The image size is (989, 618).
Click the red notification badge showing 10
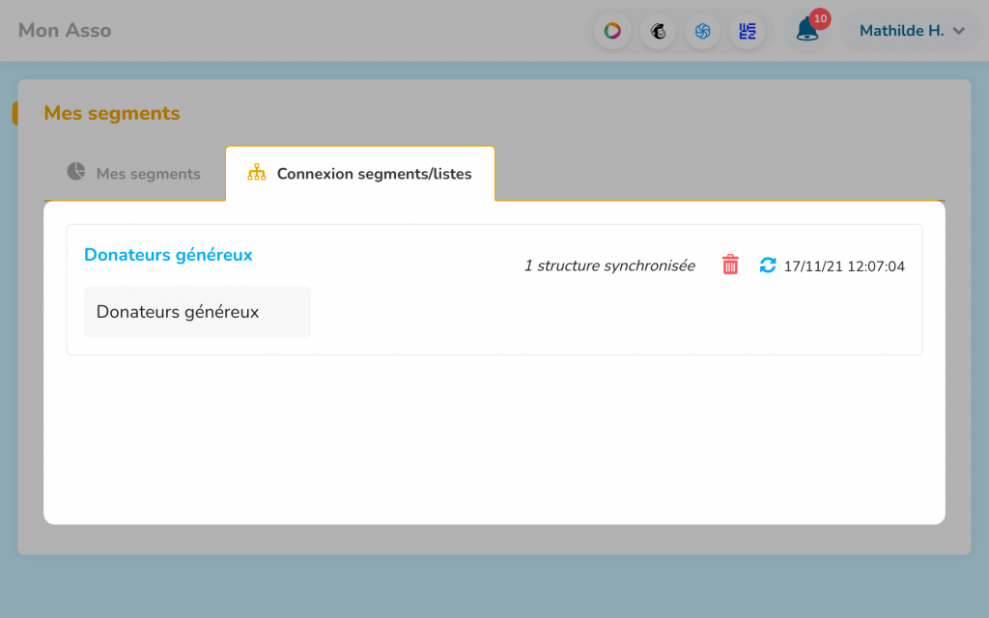click(820, 18)
